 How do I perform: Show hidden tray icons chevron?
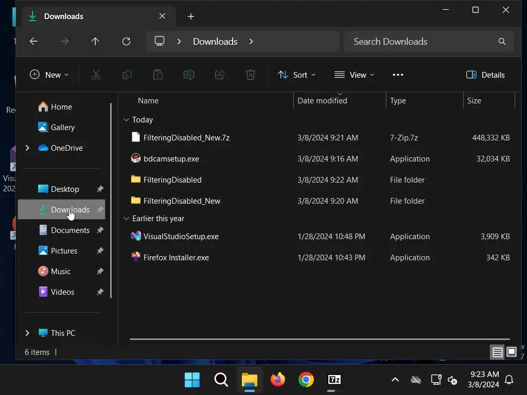[x=395, y=380]
